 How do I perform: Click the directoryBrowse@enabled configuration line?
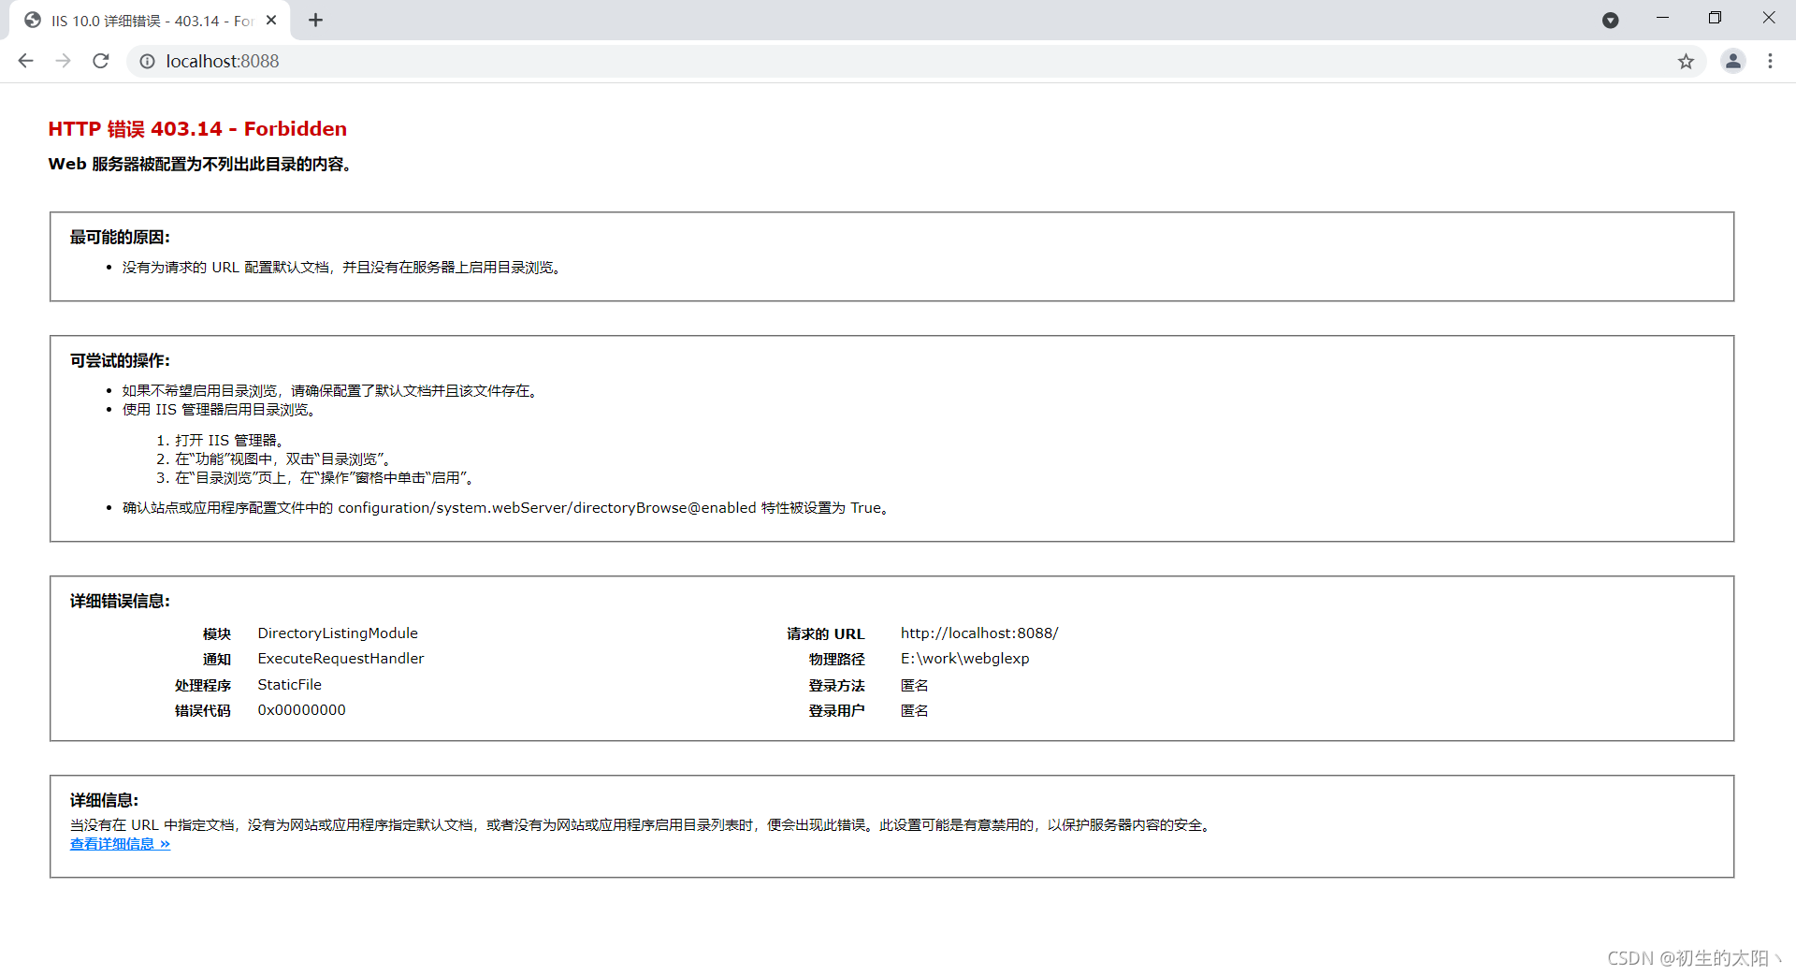tap(505, 508)
